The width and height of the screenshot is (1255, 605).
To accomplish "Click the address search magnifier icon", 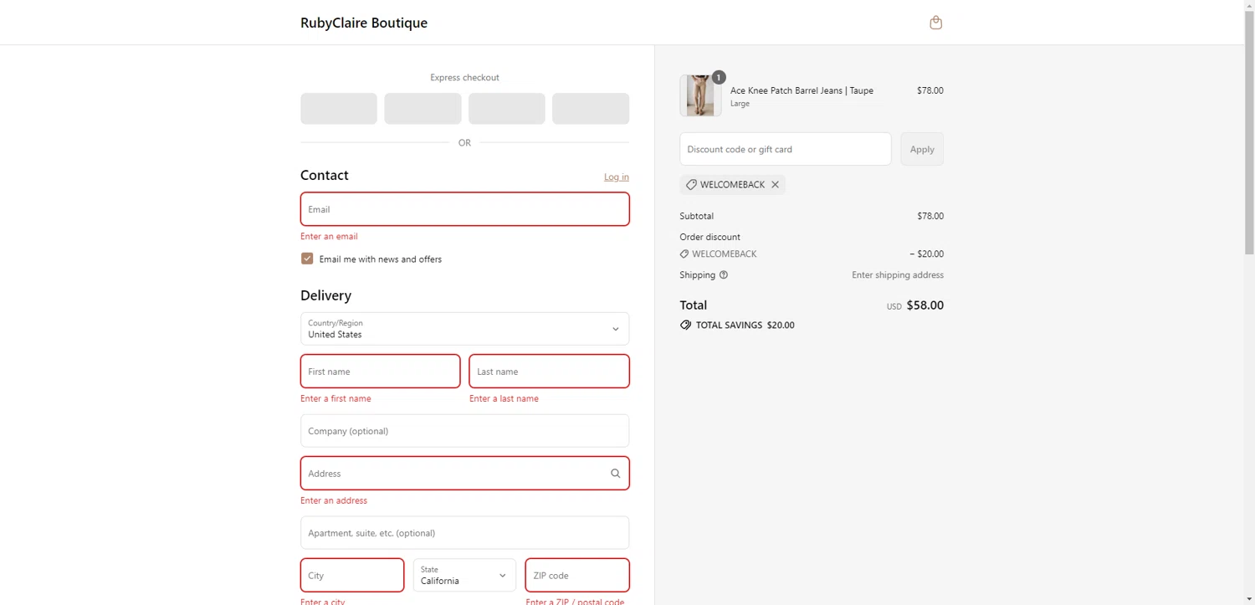I will [x=616, y=474].
